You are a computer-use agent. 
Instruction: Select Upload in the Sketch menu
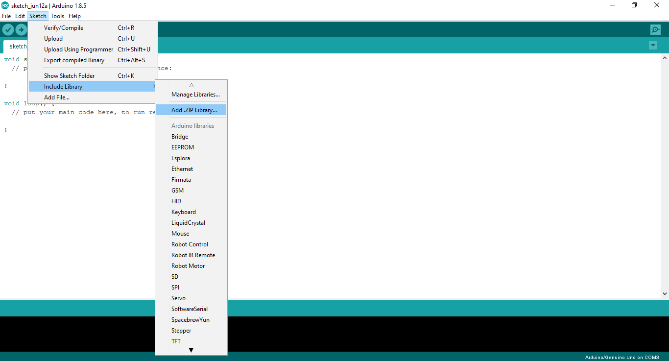tap(93, 39)
